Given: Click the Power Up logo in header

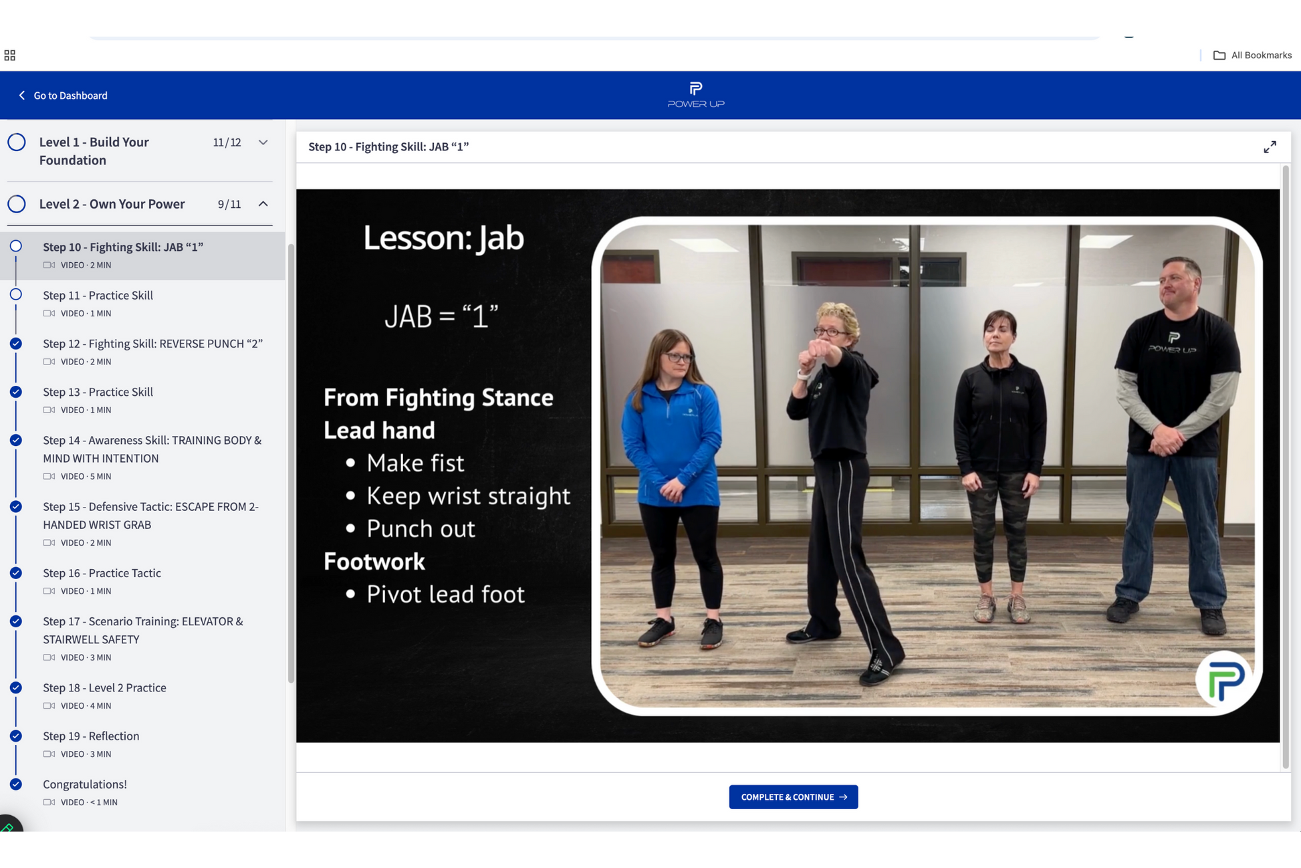Looking at the screenshot, I should [695, 95].
